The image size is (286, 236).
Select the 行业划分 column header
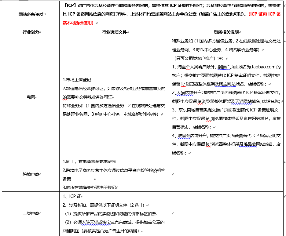pos(31,32)
